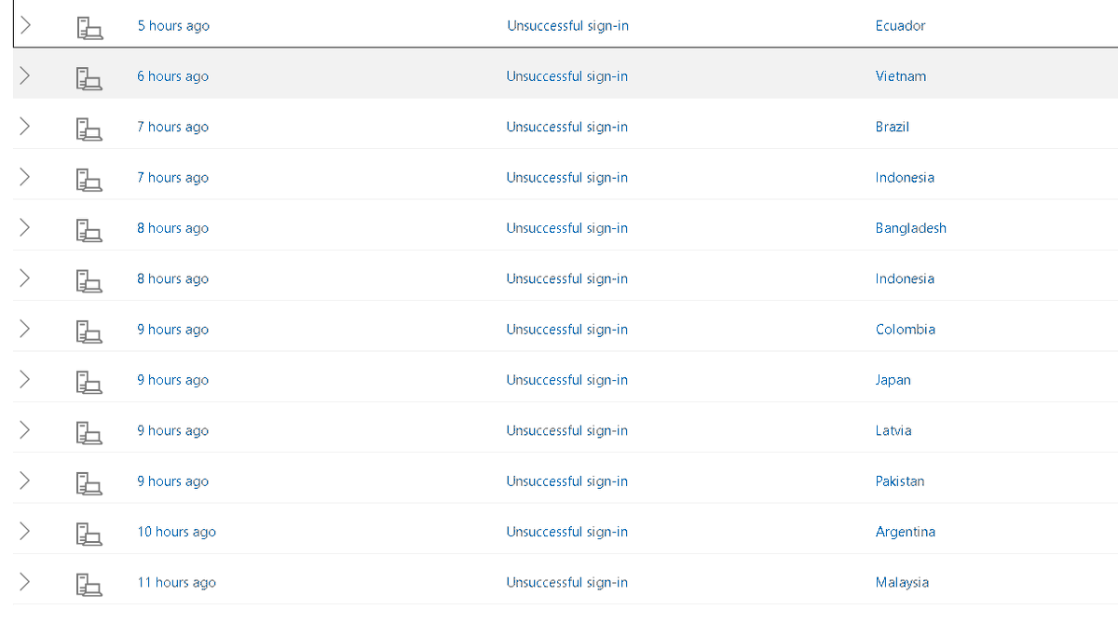This screenshot has height=623, width=1118.
Task: Click the Ecuador location text
Action: pyautogui.click(x=901, y=26)
